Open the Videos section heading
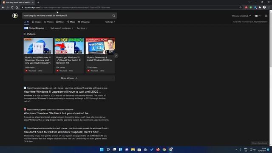This screenshot has height=153, width=272. 29,34
